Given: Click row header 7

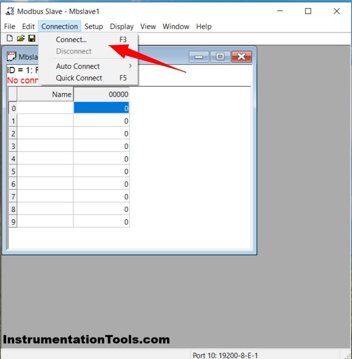Looking at the screenshot, I should [x=13, y=196].
